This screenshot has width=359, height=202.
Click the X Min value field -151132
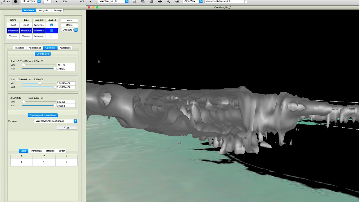click(x=66, y=65)
